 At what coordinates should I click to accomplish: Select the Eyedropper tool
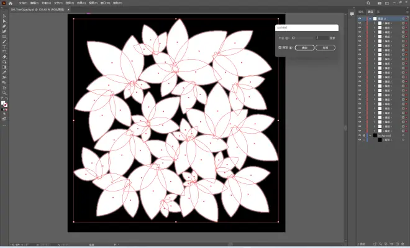(4, 73)
